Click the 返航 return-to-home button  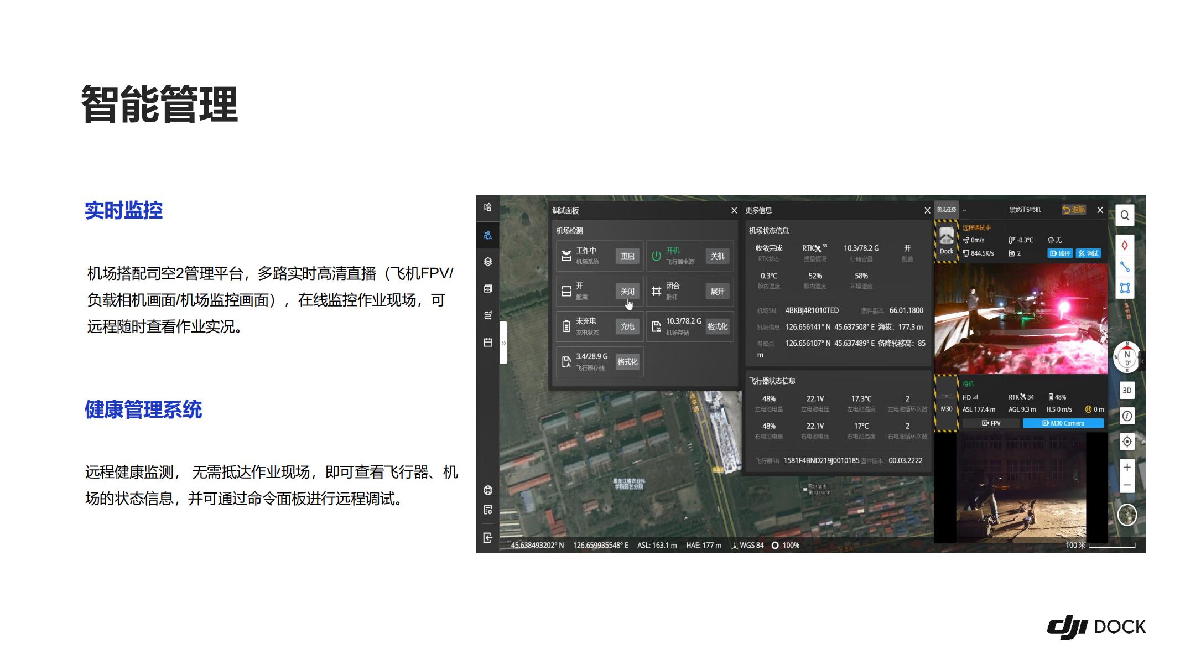1074,210
